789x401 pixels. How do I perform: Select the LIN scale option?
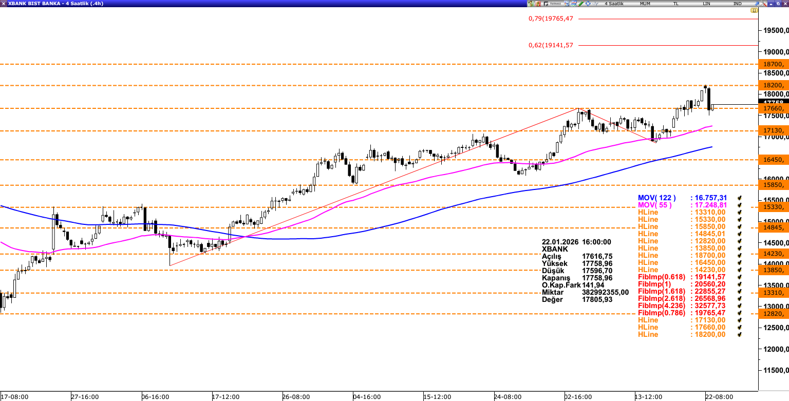pyautogui.click(x=707, y=4)
